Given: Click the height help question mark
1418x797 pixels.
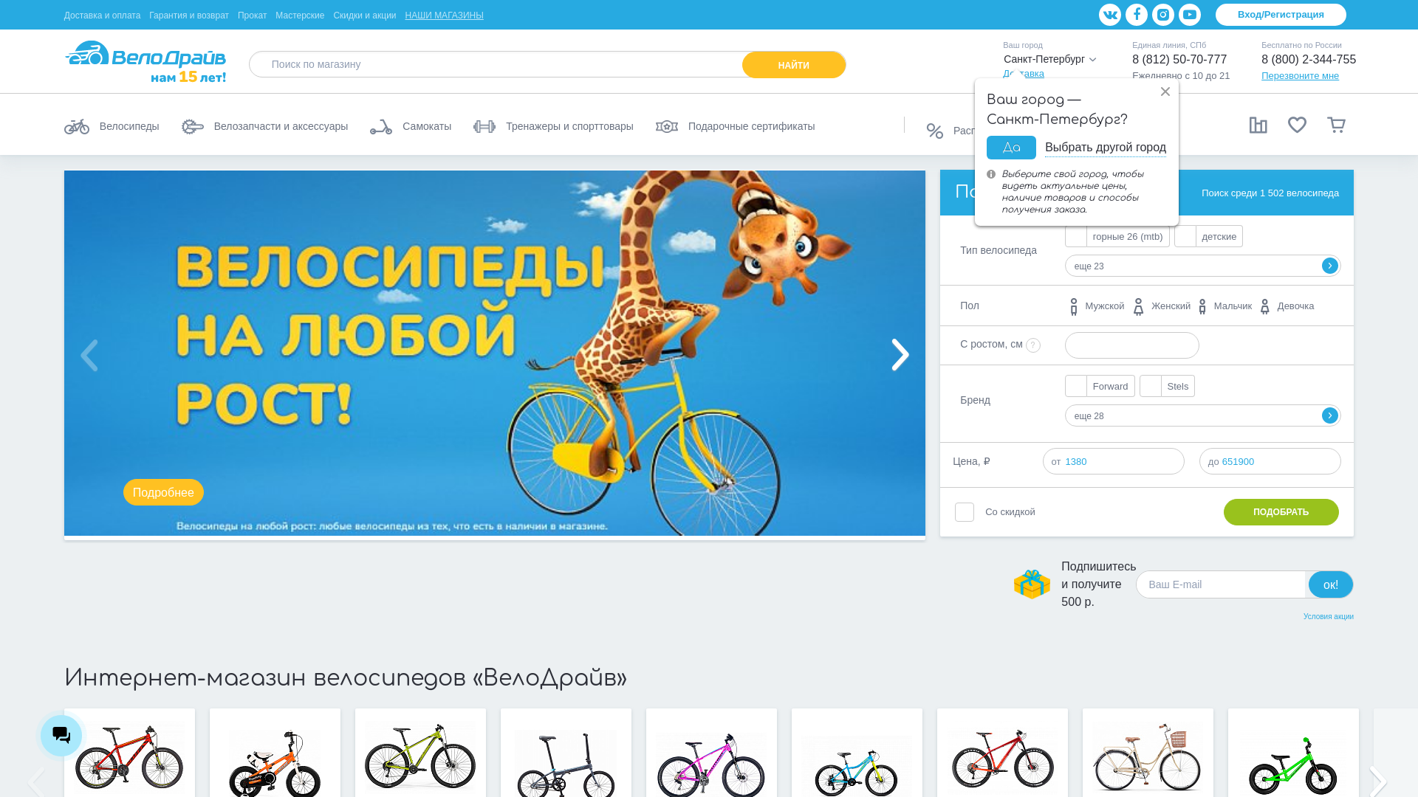Looking at the screenshot, I should [x=1033, y=345].
